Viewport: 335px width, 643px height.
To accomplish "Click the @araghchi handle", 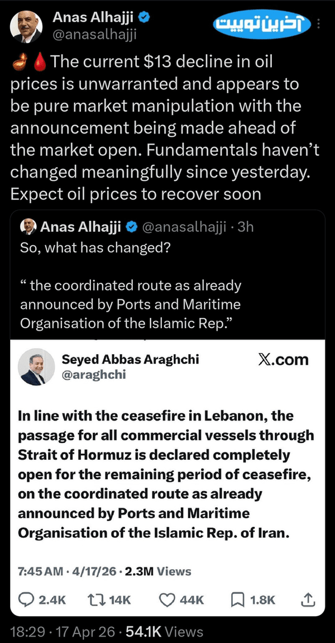I will point(94,375).
